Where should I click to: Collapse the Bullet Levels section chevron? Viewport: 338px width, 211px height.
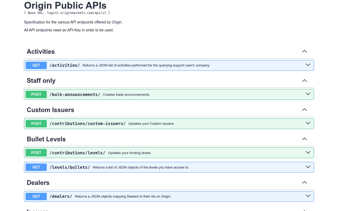tap(304, 139)
